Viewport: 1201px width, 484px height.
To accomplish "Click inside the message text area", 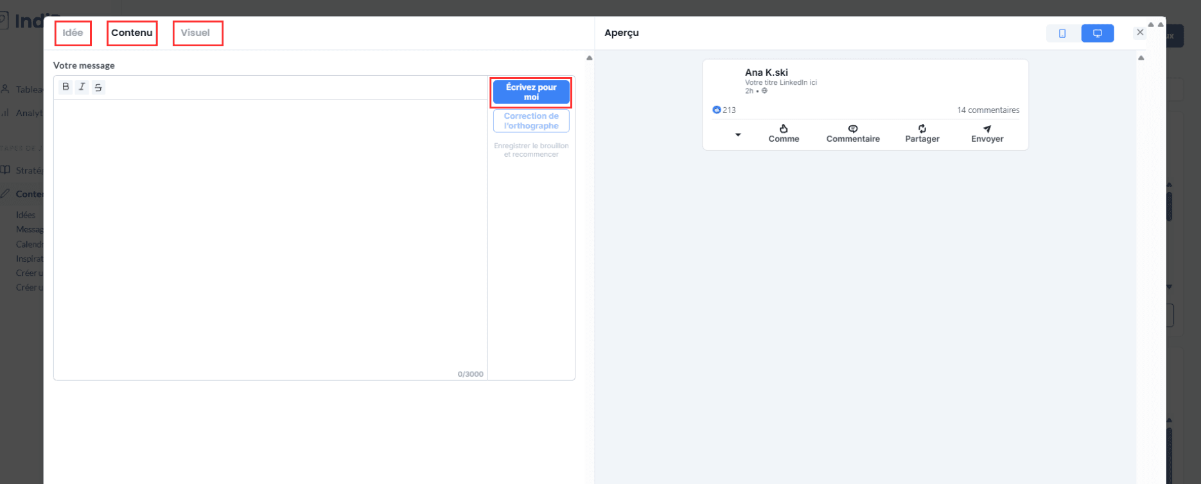I will tap(270, 238).
